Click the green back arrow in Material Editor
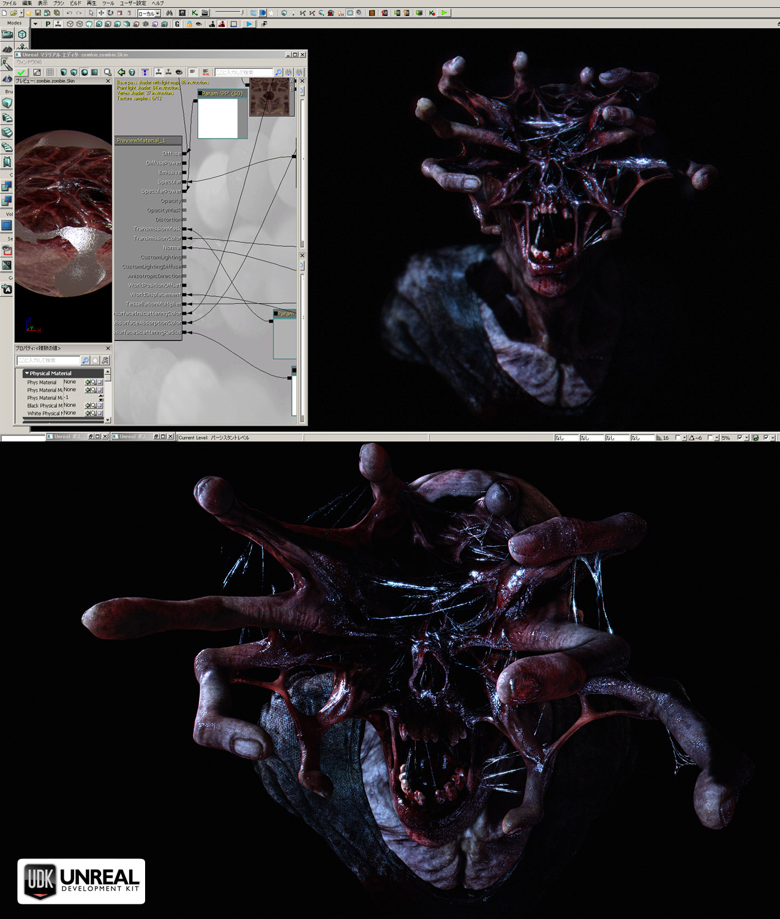Image resolution: width=780 pixels, height=919 pixels. (x=121, y=72)
